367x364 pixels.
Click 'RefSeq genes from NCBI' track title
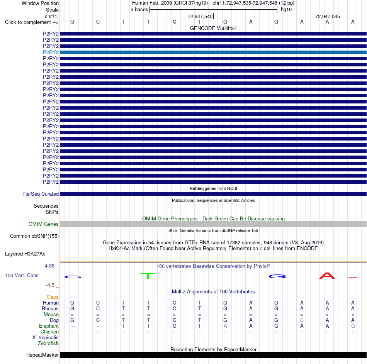213,188
